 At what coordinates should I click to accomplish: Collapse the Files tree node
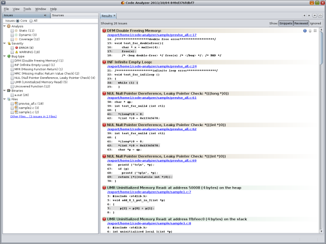coord(5,99)
